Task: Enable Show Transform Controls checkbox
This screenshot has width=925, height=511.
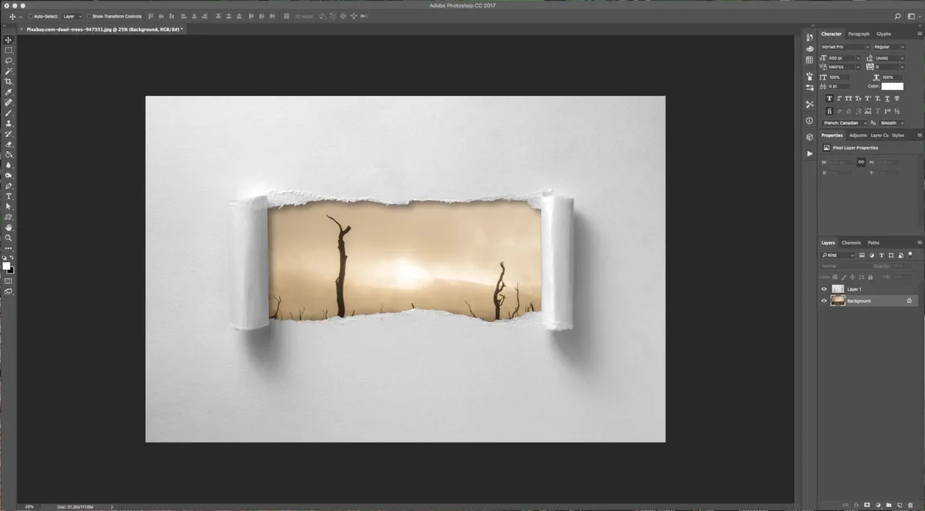Action: (89, 16)
